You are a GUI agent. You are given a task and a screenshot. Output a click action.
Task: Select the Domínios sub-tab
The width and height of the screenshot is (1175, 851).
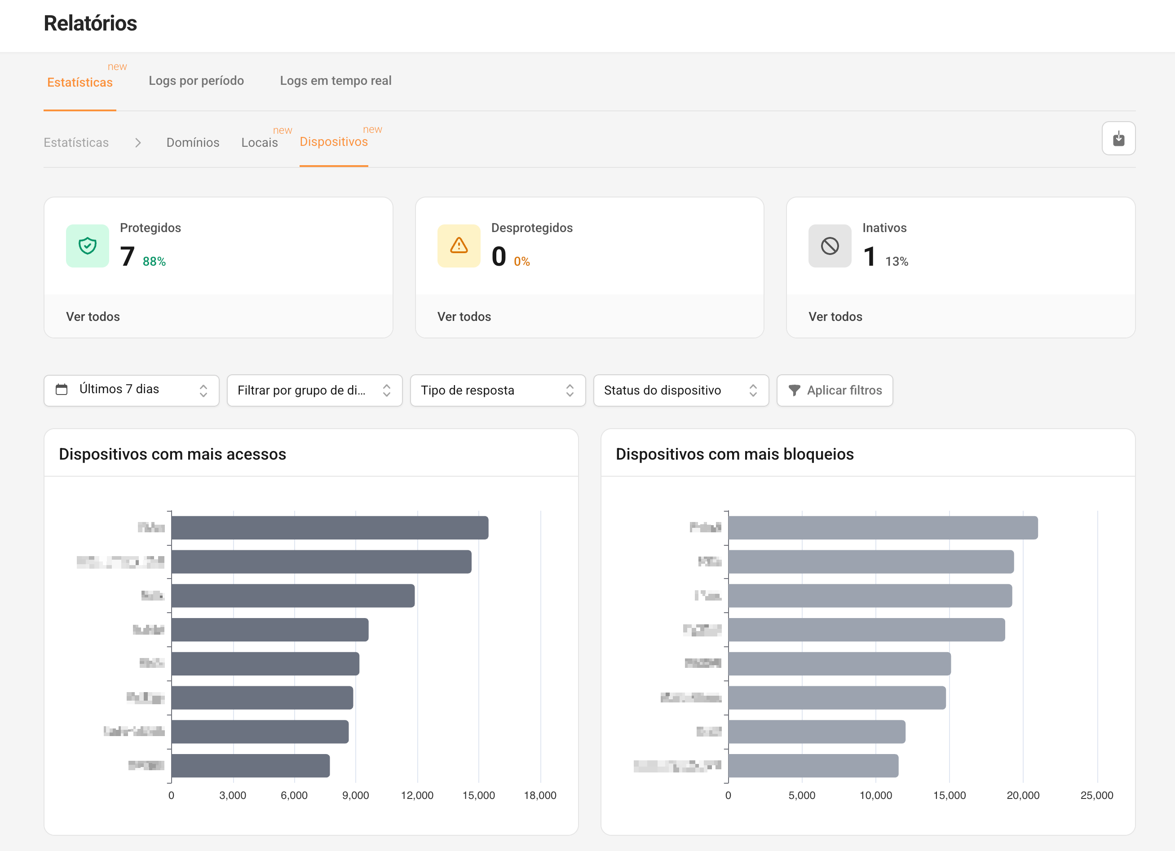tap(193, 143)
